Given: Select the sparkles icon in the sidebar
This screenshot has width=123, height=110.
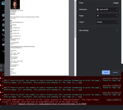Looking at the screenshot, I should 3,35.
